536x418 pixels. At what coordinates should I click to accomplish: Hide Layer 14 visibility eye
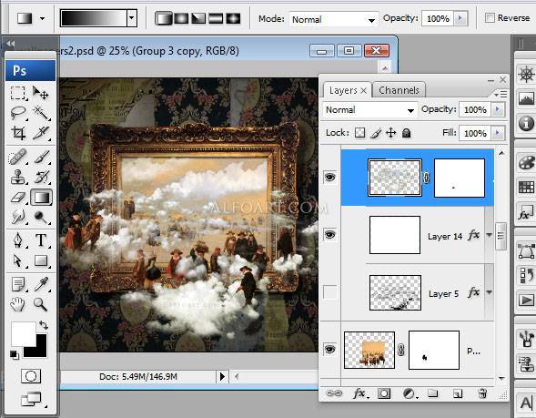pos(329,234)
